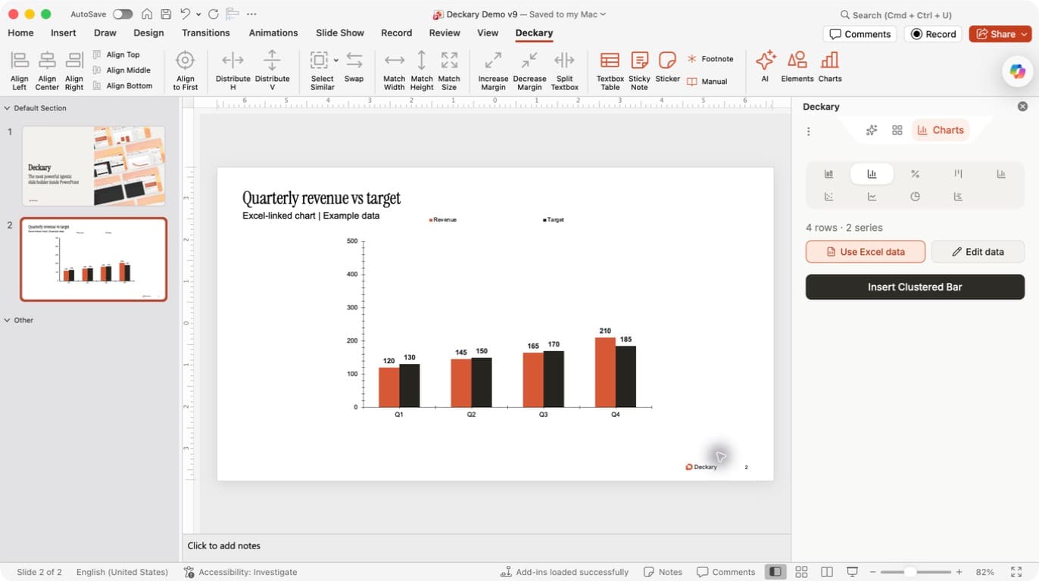Open the title bar ellipsis menu
This screenshot has width=1039, height=581.
click(x=251, y=14)
